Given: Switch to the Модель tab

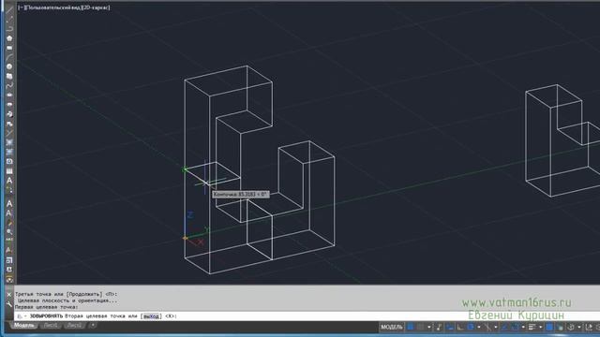Looking at the screenshot, I should [24, 326].
